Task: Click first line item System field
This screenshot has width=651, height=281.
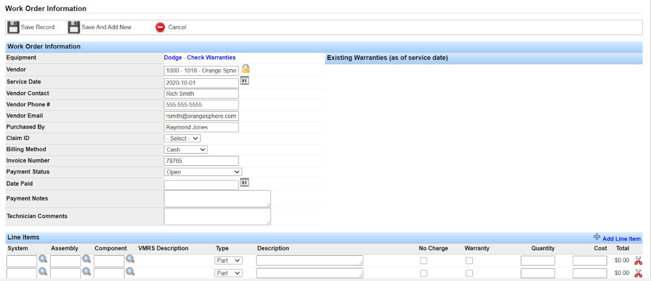Action: 22,261
